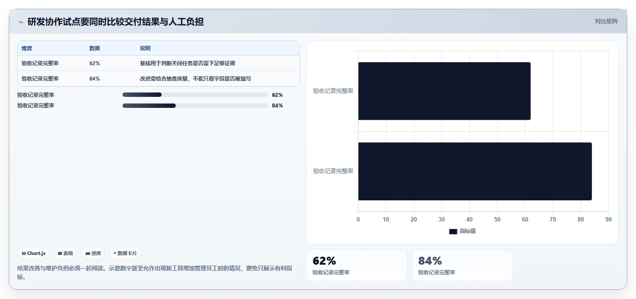Open the data card showing 84%
This screenshot has height=299, width=636.
coord(462,265)
